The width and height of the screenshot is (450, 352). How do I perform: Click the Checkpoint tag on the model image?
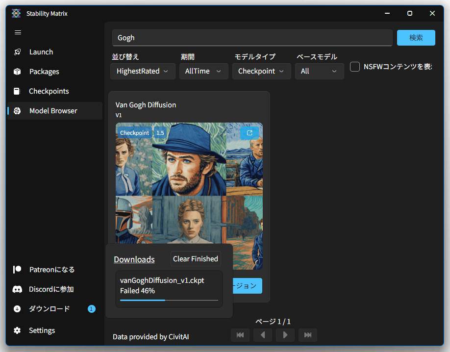pyautogui.click(x=135, y=133)
